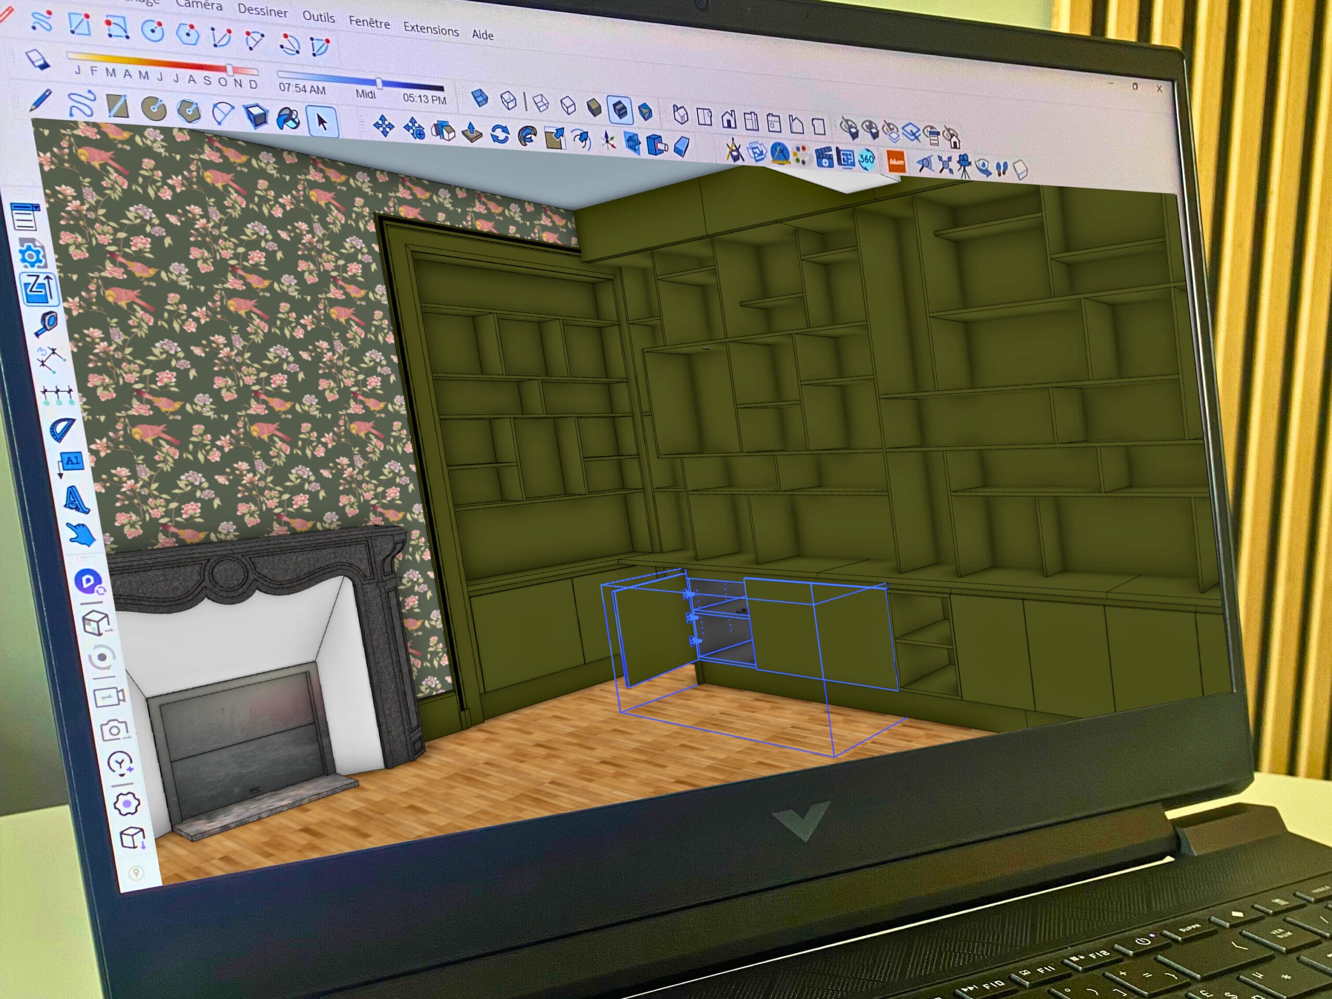The height and width of the screenshot is (999, 1332).
Task: Pick the Paint Bucket tool
Action: 288,118
